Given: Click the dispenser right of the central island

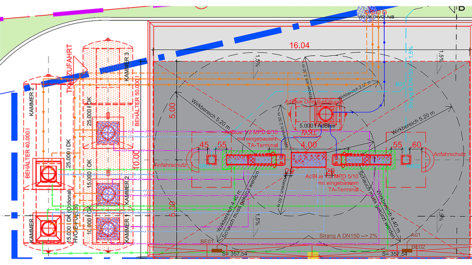Looking at the screenshot, I should pyautogui.click(x=362, y=159).
